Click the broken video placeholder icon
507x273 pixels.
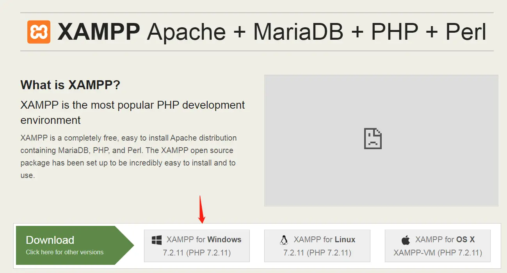click(372, 139)
